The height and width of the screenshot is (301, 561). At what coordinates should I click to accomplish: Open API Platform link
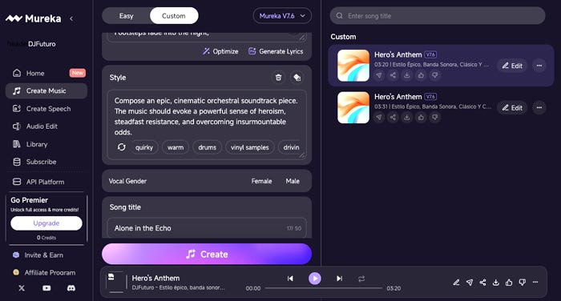click(x=46, y=182)
